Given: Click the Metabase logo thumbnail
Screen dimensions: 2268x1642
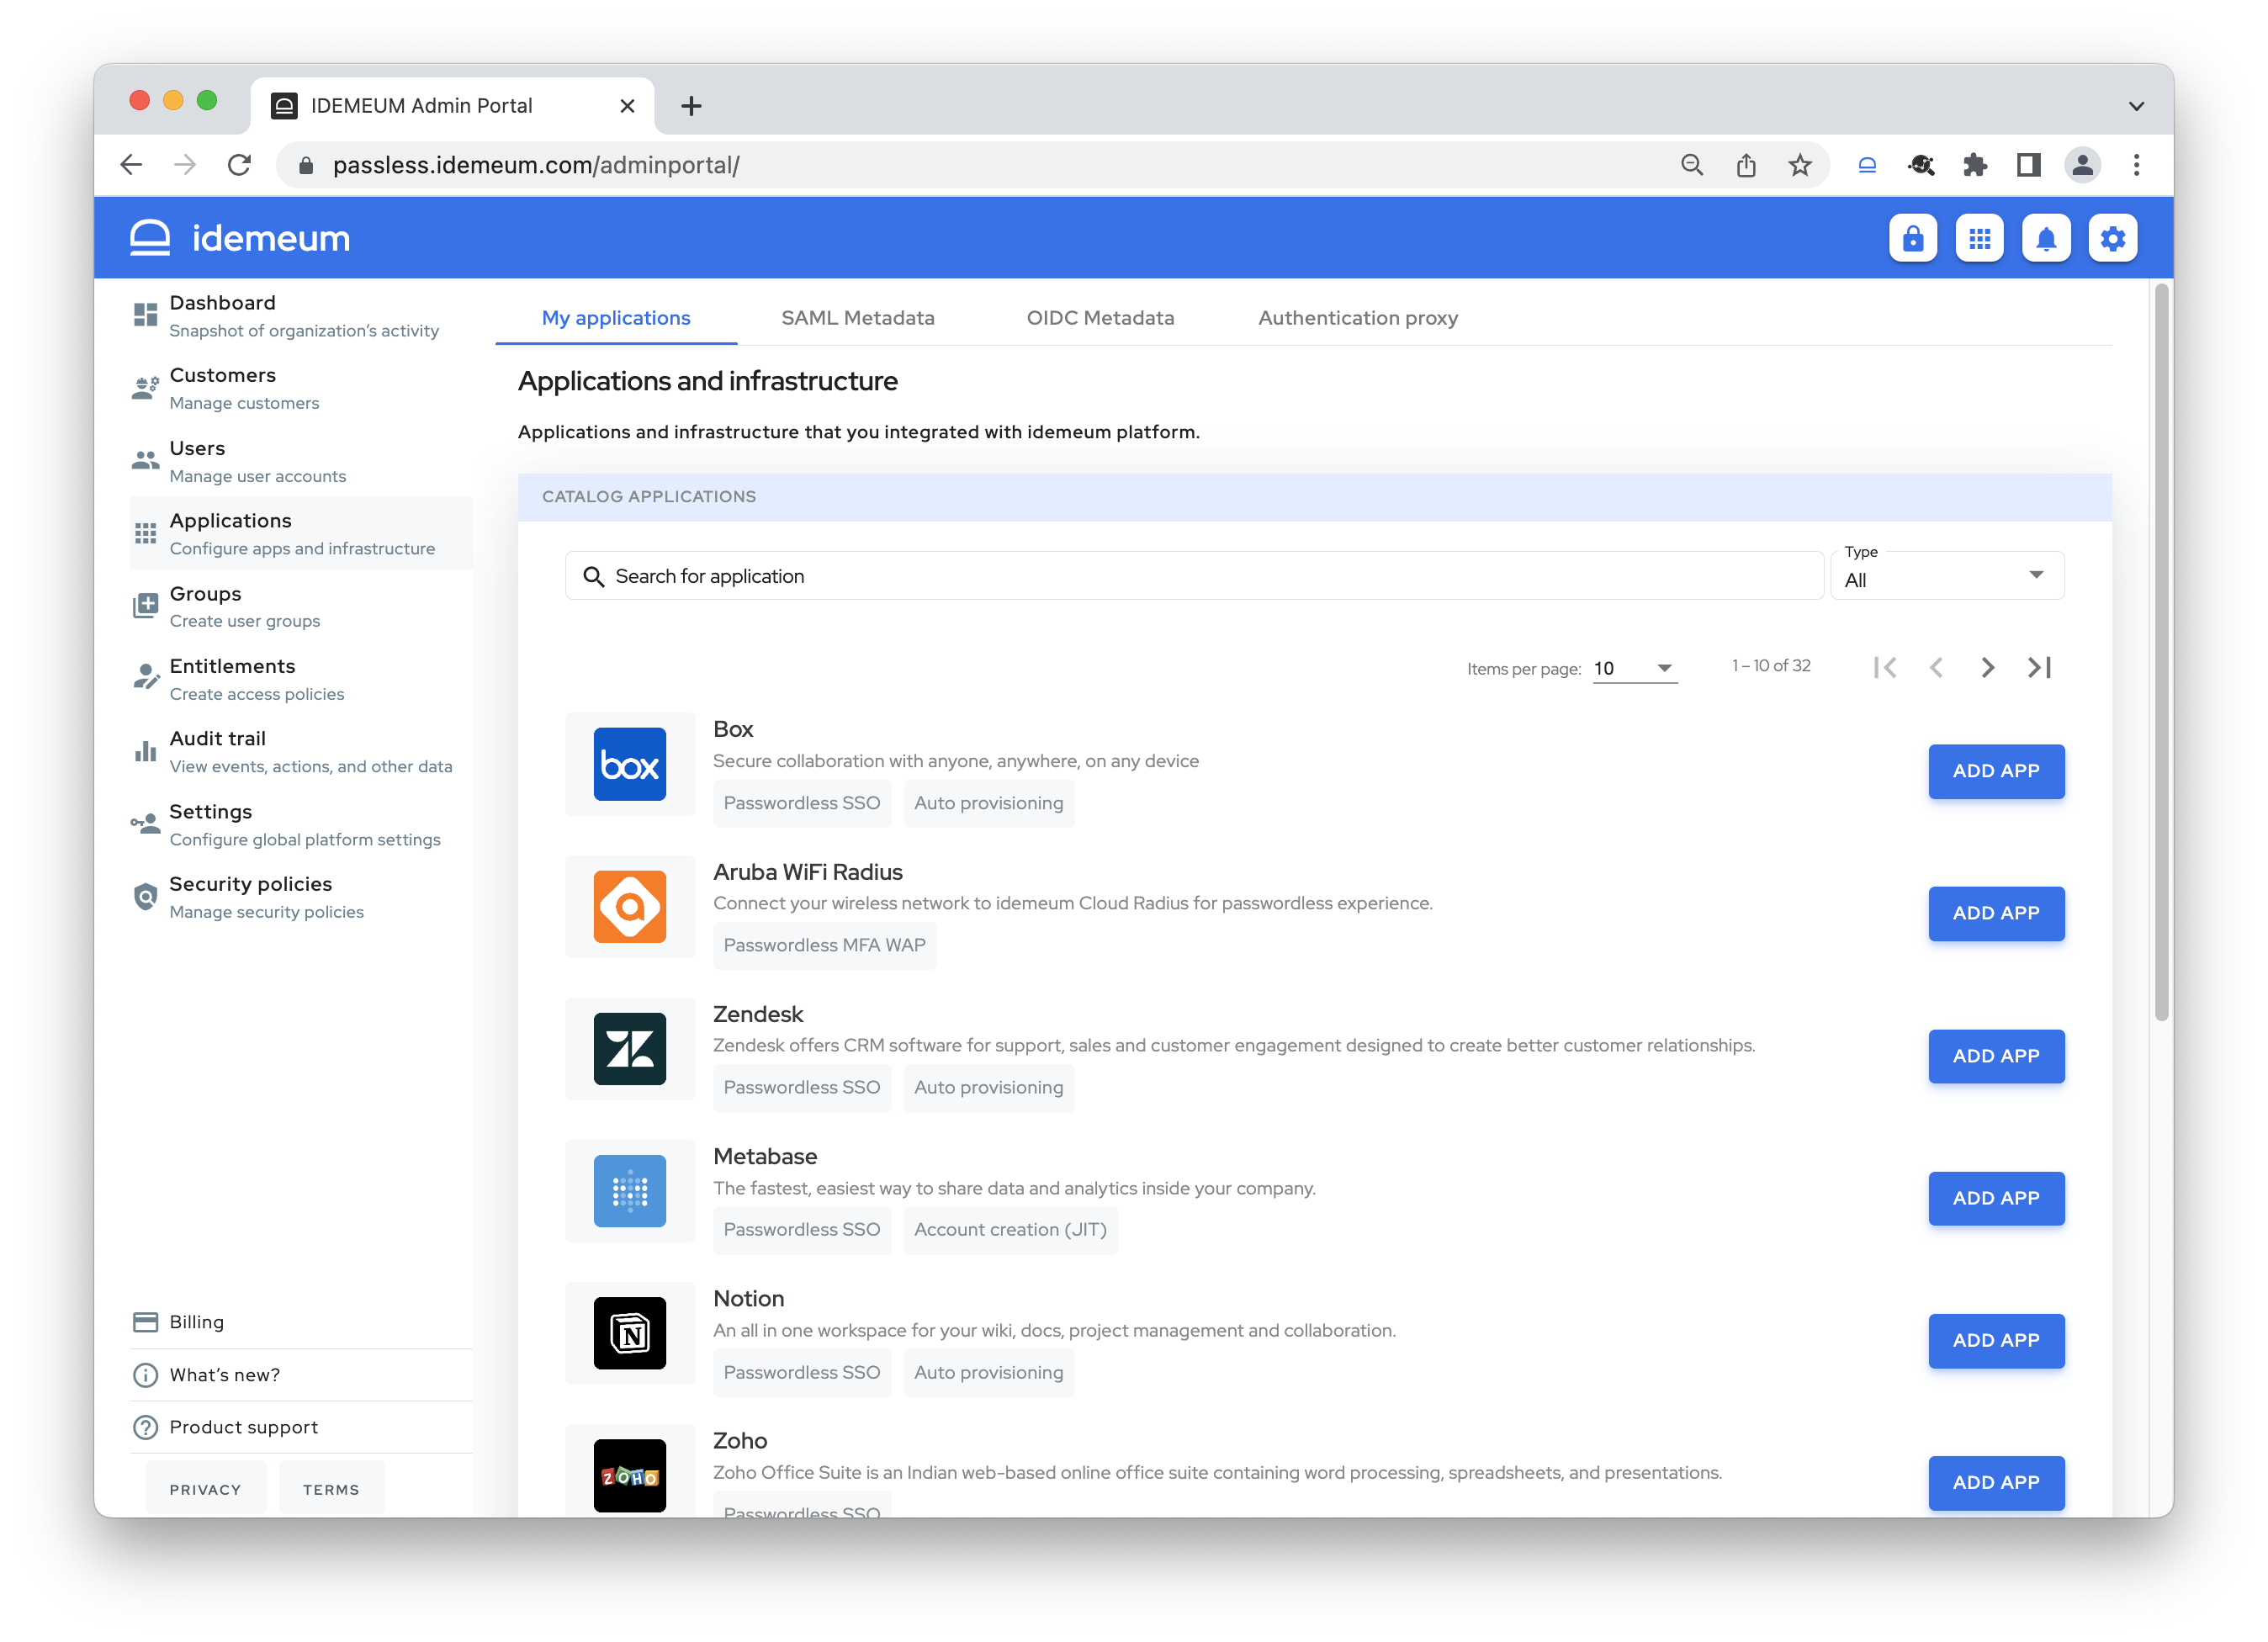Looking at the screenshot, I should click(x=630, y=1191).
